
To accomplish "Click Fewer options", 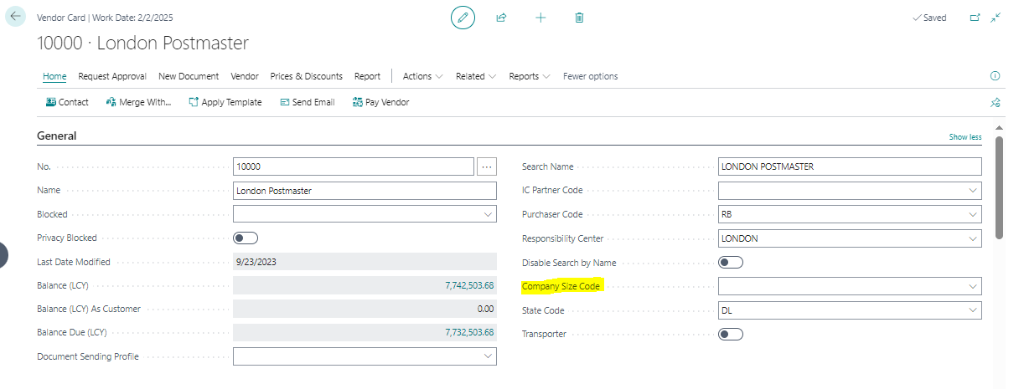I will click(x=591, y=76).
